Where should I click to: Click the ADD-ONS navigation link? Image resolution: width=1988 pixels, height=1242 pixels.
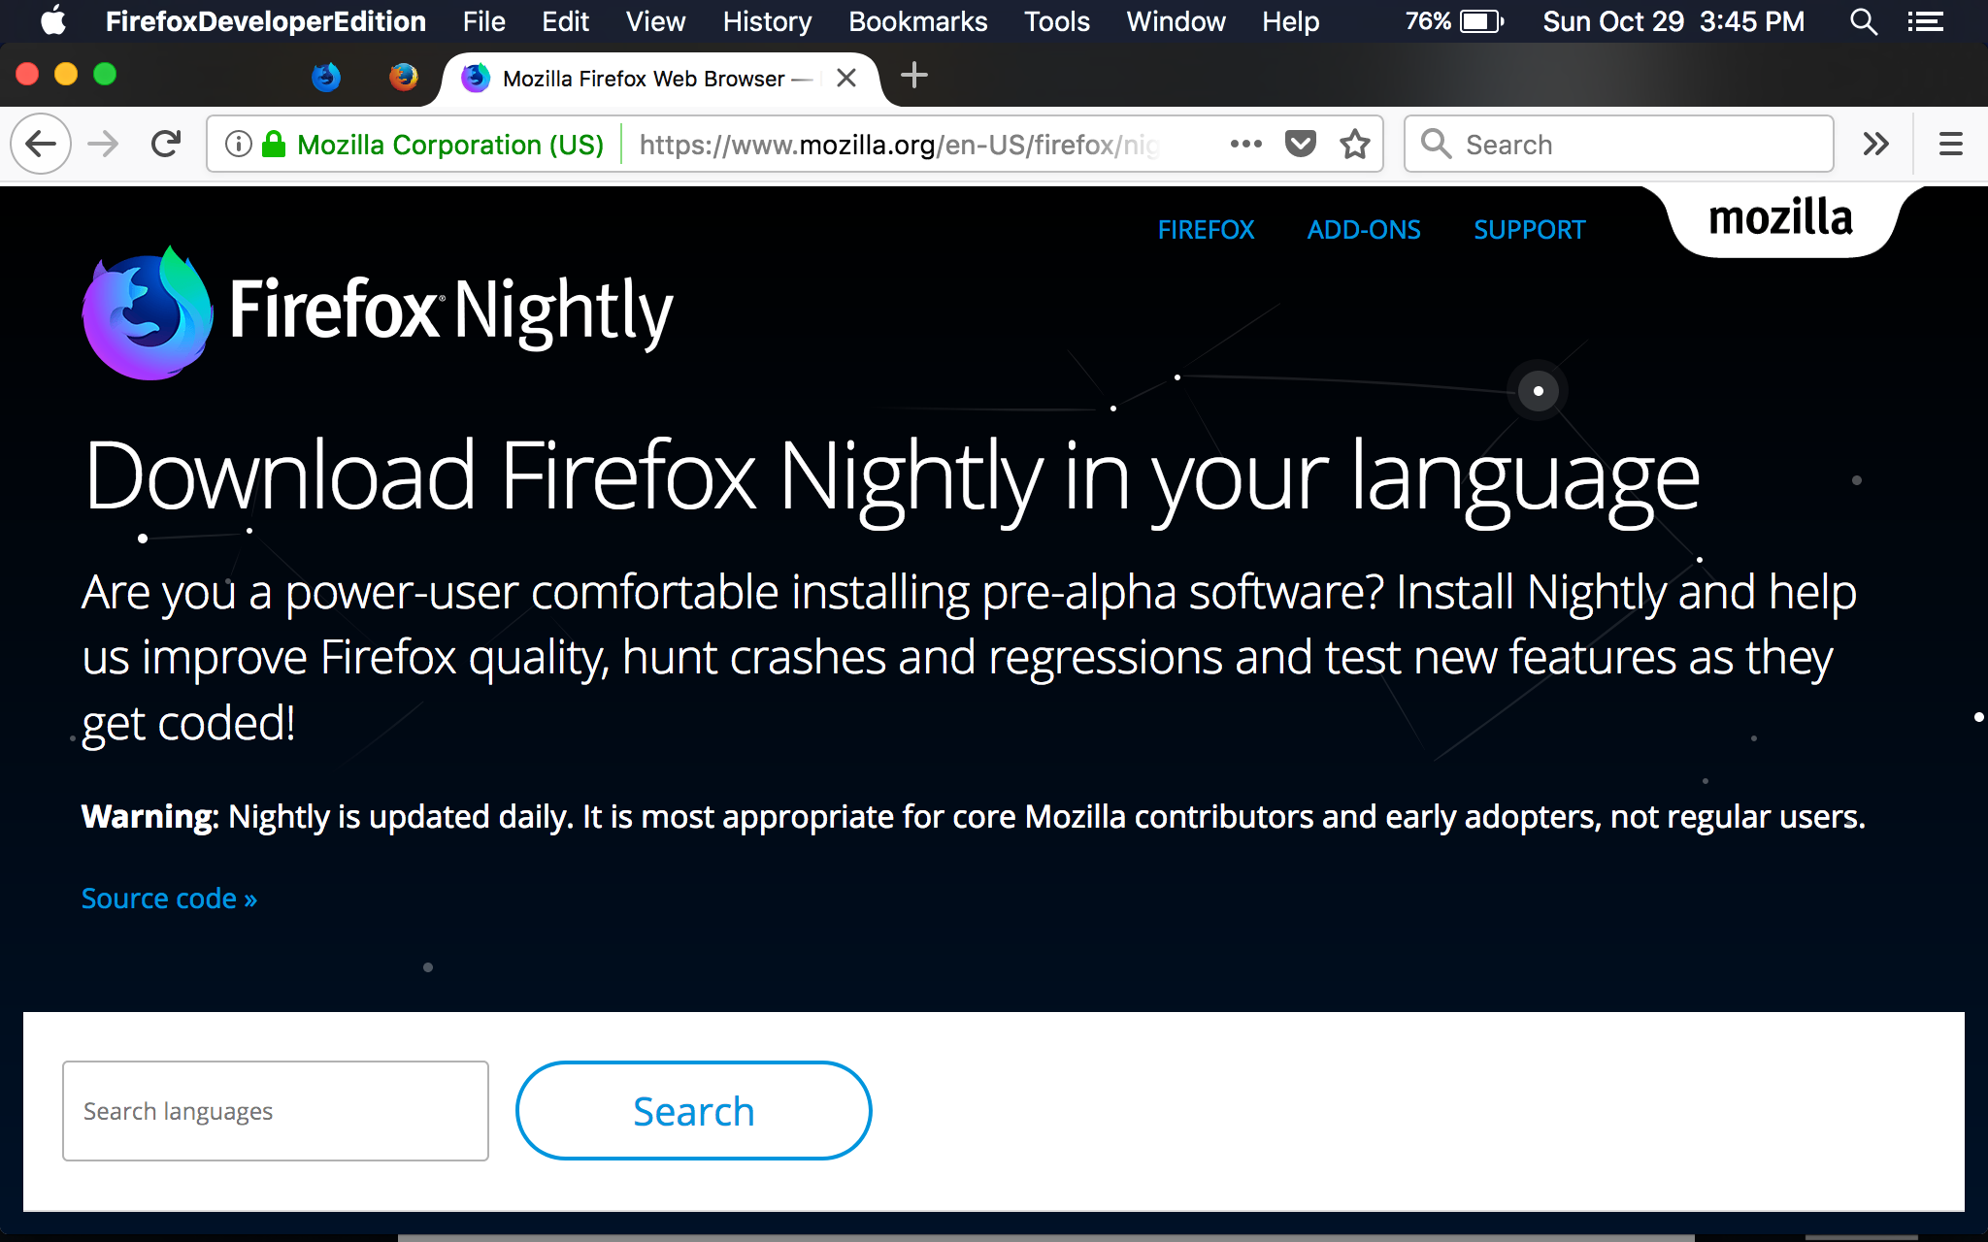[1363, 230]
